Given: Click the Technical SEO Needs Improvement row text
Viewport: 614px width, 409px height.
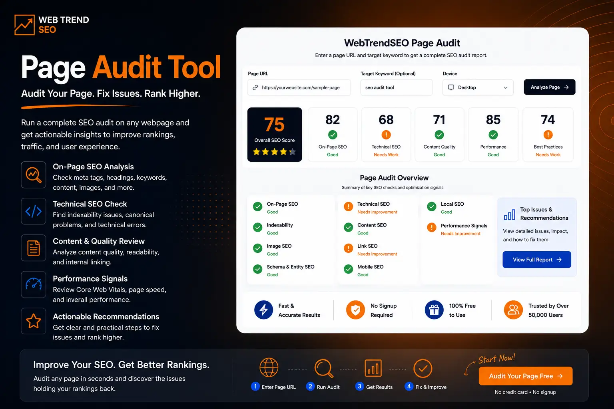Looking at the screenshot, I should [377, 208].
